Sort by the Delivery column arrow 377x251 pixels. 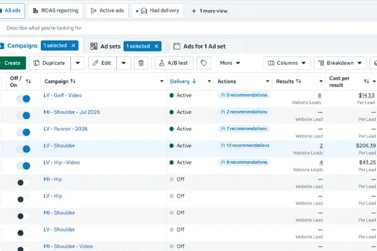pyautogui.click(x=194, y=81)
